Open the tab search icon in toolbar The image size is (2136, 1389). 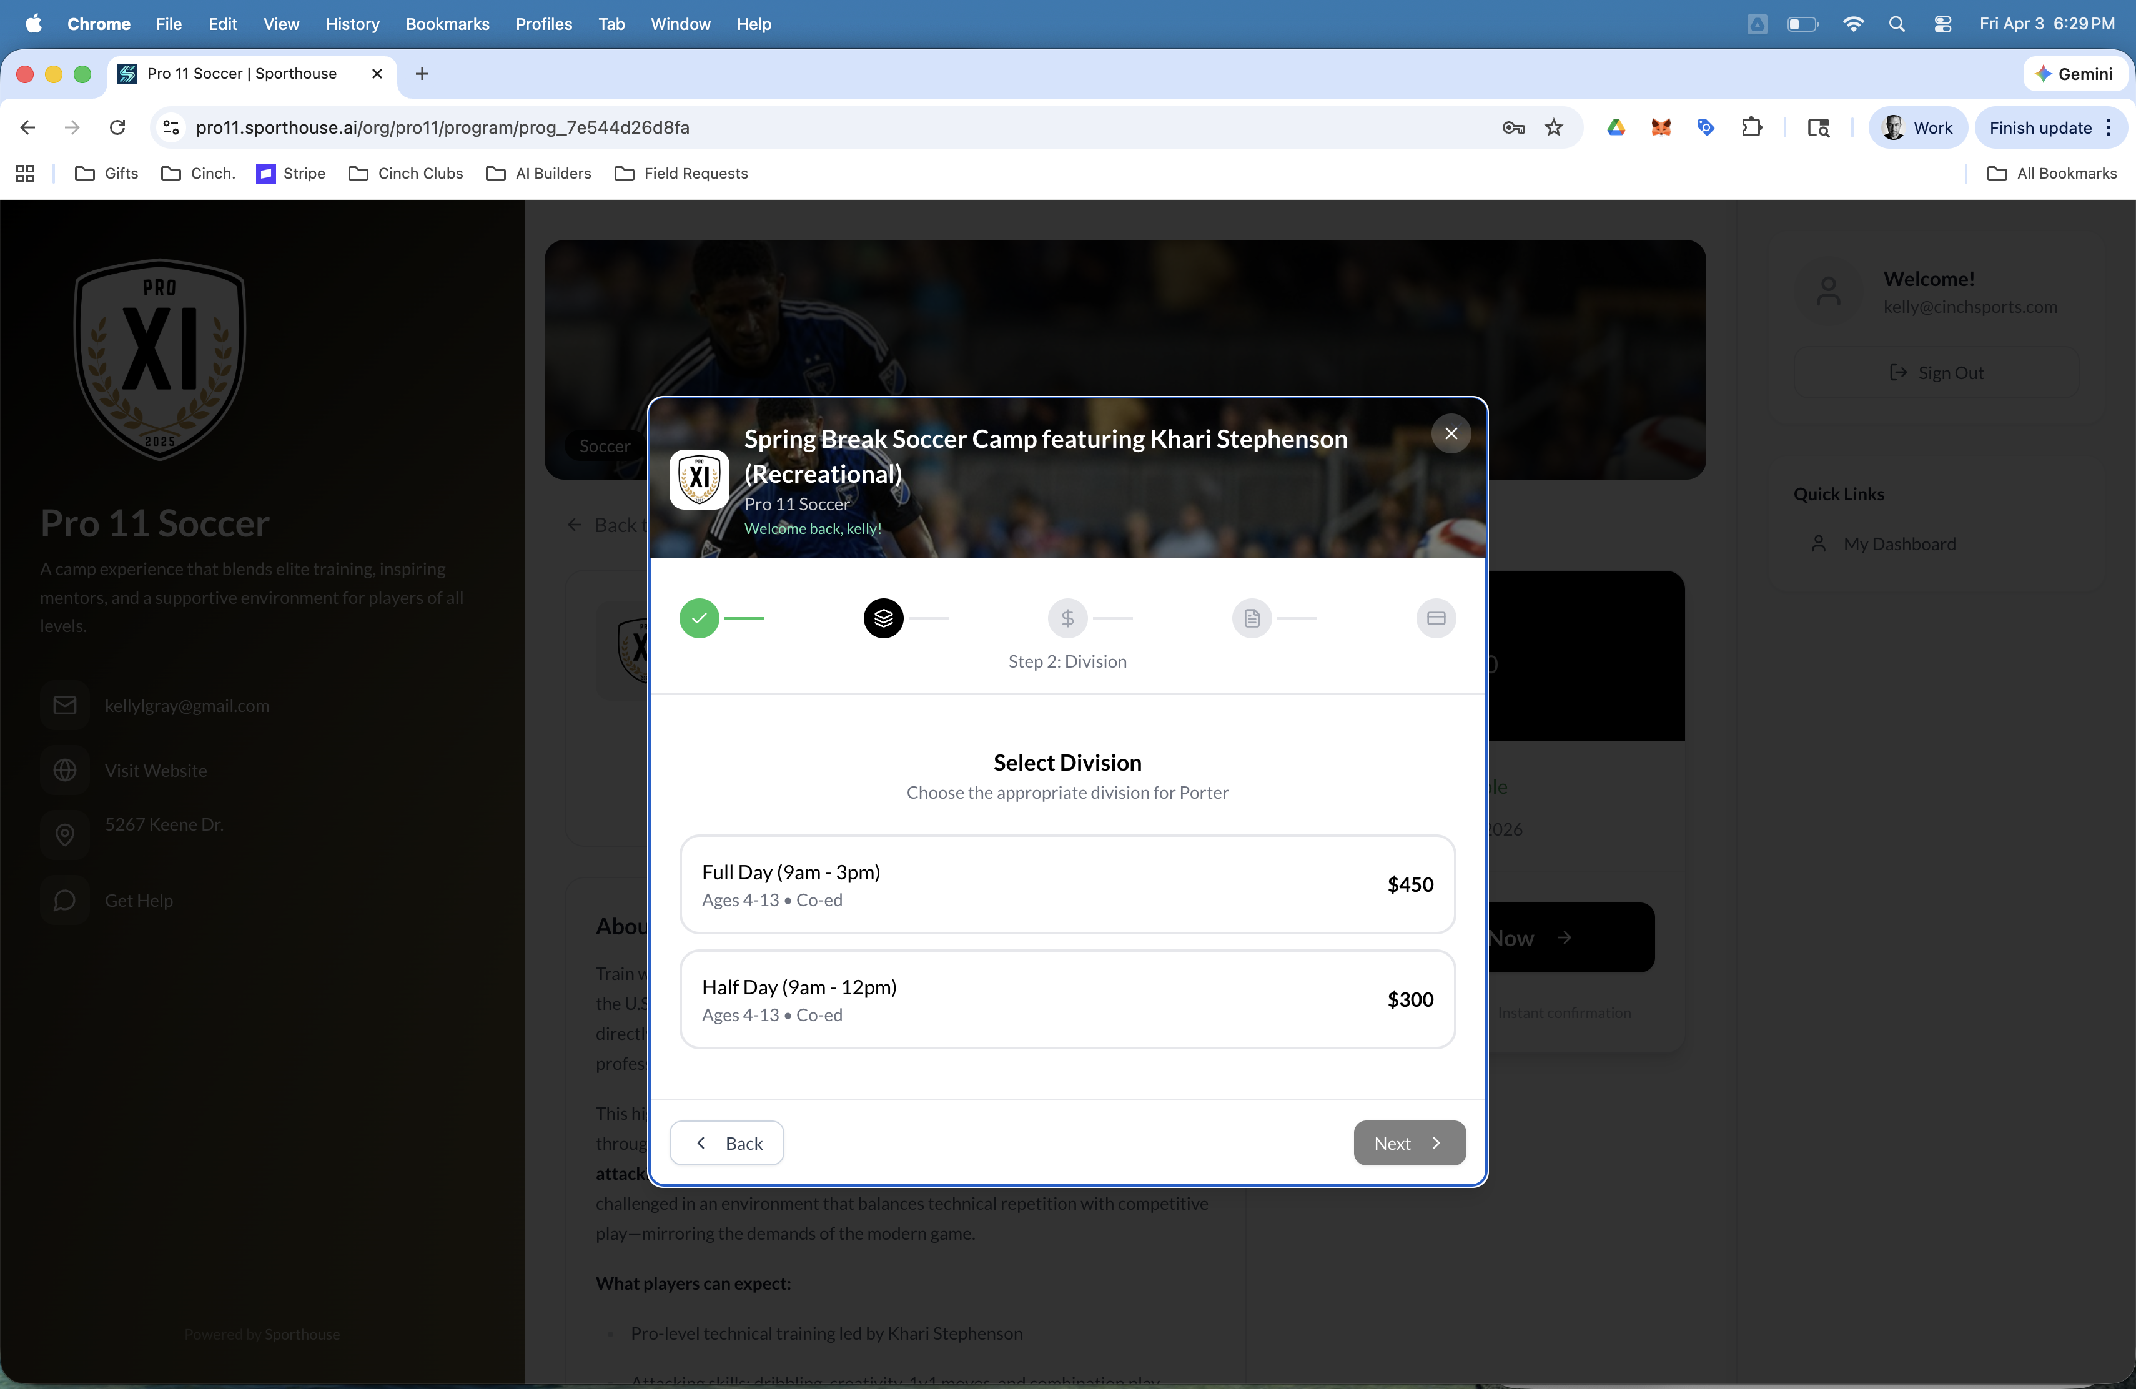click(1818, 127)
